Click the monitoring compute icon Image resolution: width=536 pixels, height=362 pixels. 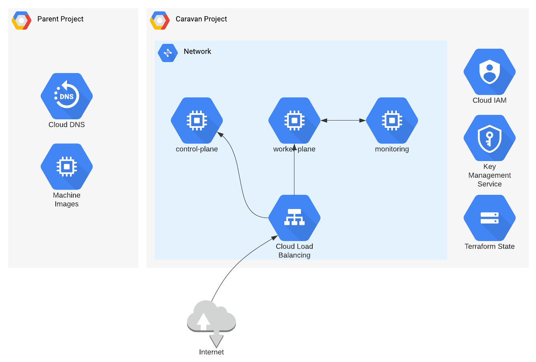(x=392, y=121)
